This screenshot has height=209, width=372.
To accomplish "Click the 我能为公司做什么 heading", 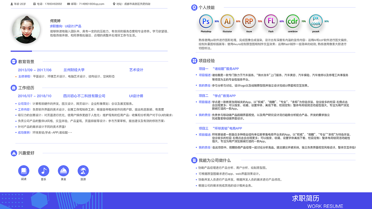I will [x=215, y=160].
